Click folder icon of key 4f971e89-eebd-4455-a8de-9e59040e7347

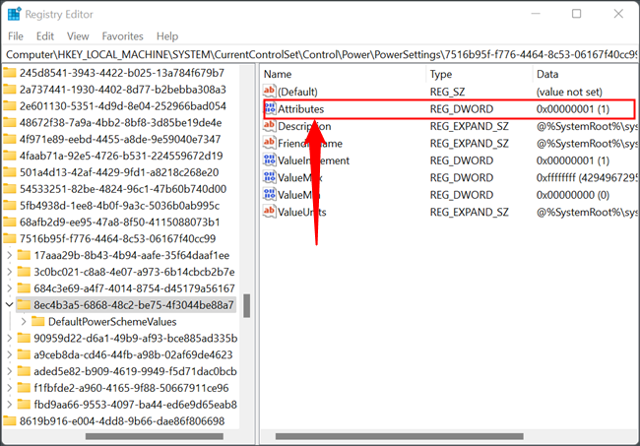[x=10, y=139]
